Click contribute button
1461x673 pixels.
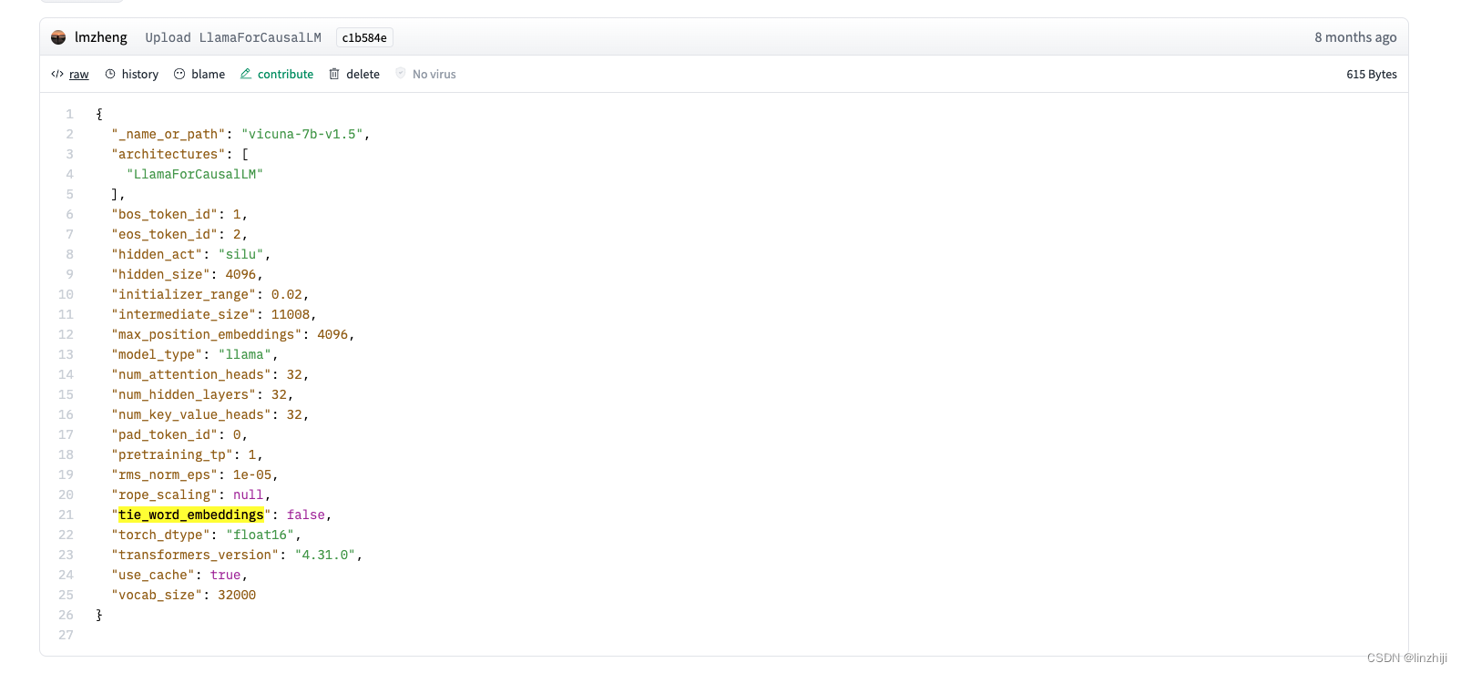(x=285, y=75)
